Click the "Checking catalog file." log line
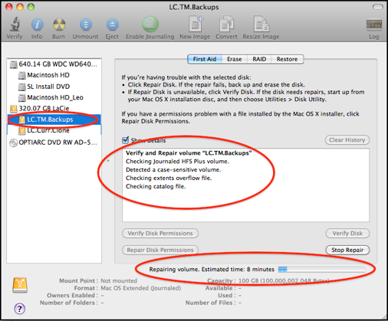Screen dimensions: 388x321 (x=156, y=186)
